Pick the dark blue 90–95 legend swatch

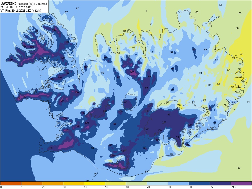point(199,183)
